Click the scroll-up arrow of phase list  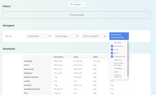click(128, 41)
